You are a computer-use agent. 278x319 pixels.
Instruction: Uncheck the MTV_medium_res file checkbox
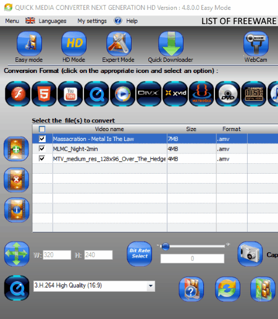(42, 158)
